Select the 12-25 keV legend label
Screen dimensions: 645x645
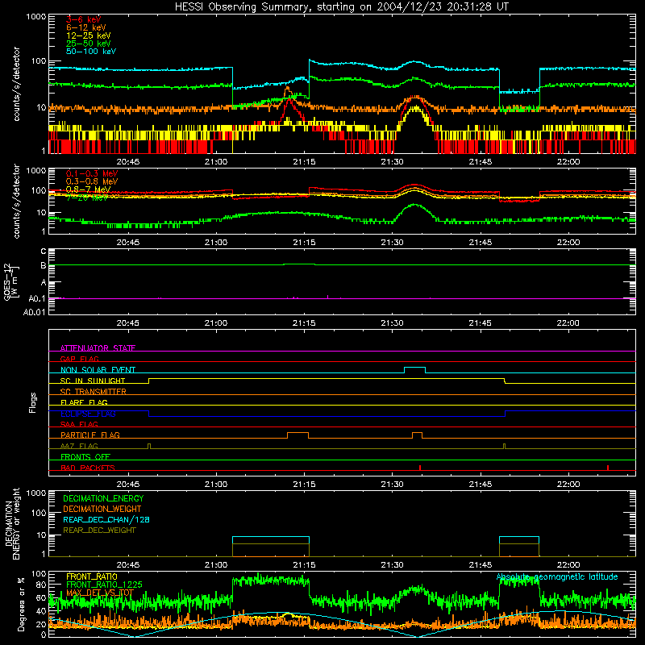pyautogui.click(x=89, y=35)
